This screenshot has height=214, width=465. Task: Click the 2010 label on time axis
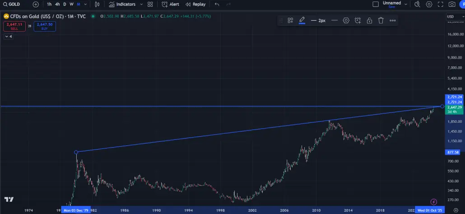316,210
